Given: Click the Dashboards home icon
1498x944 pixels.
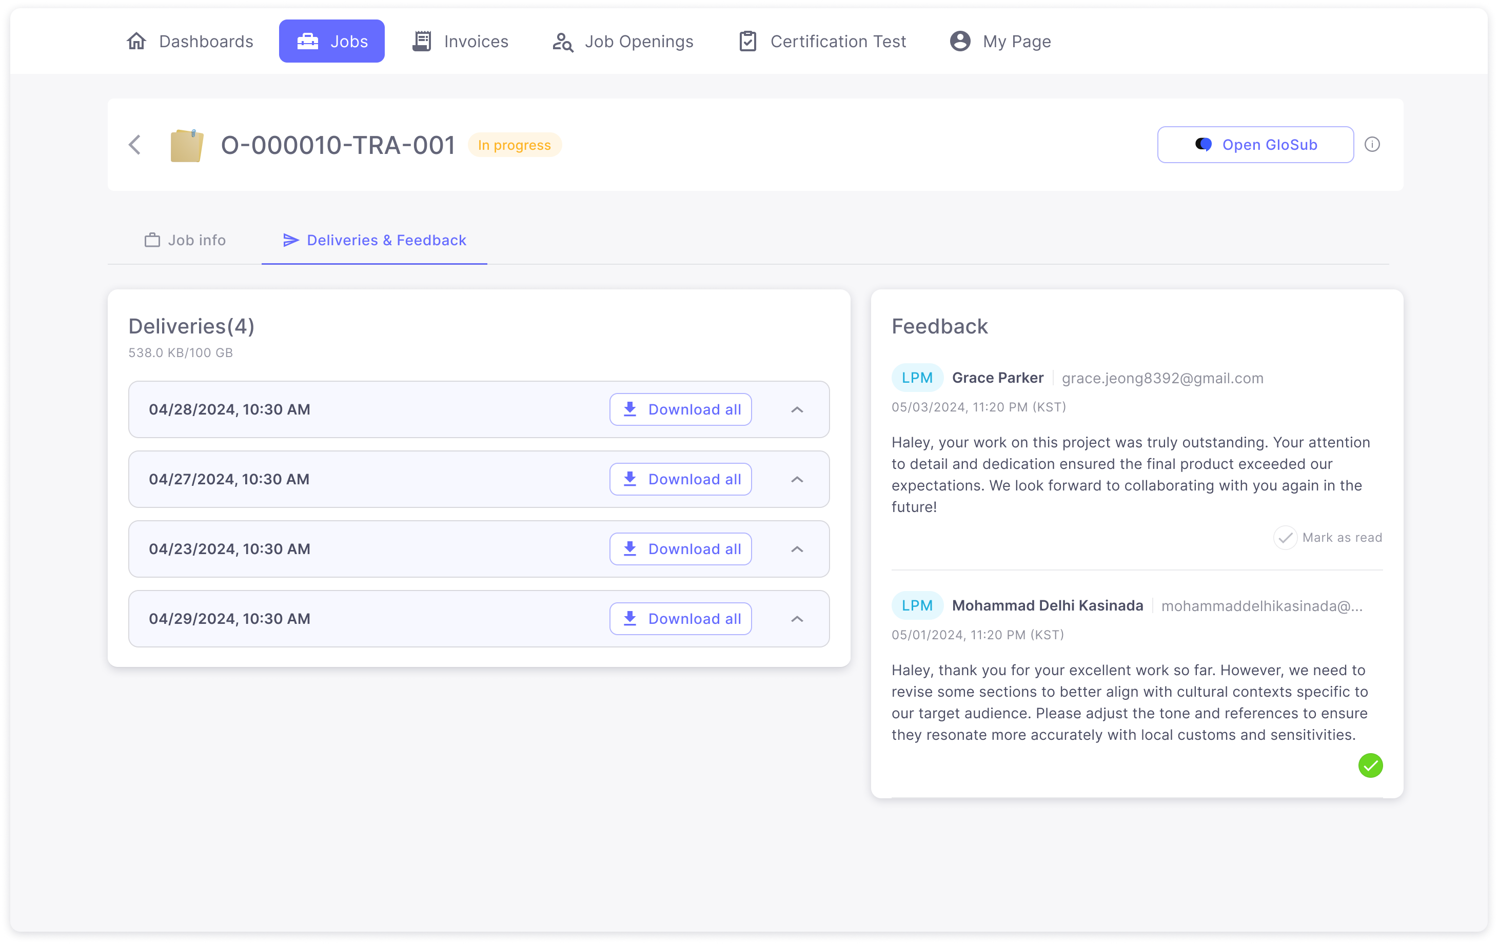Looking at the screenshot, I should point(137,41).
